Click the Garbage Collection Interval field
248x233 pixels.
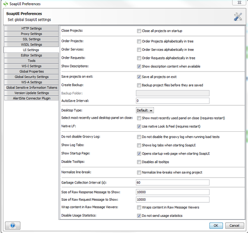(x=172, y=183)
